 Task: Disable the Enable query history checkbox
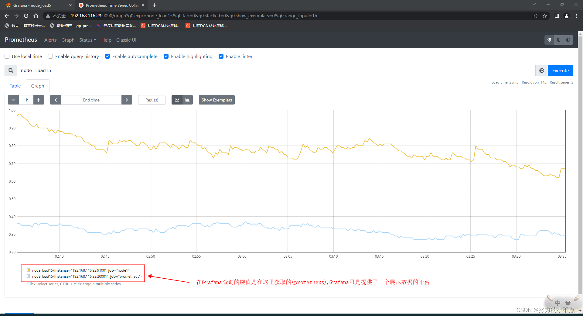(x=50, y=56)
